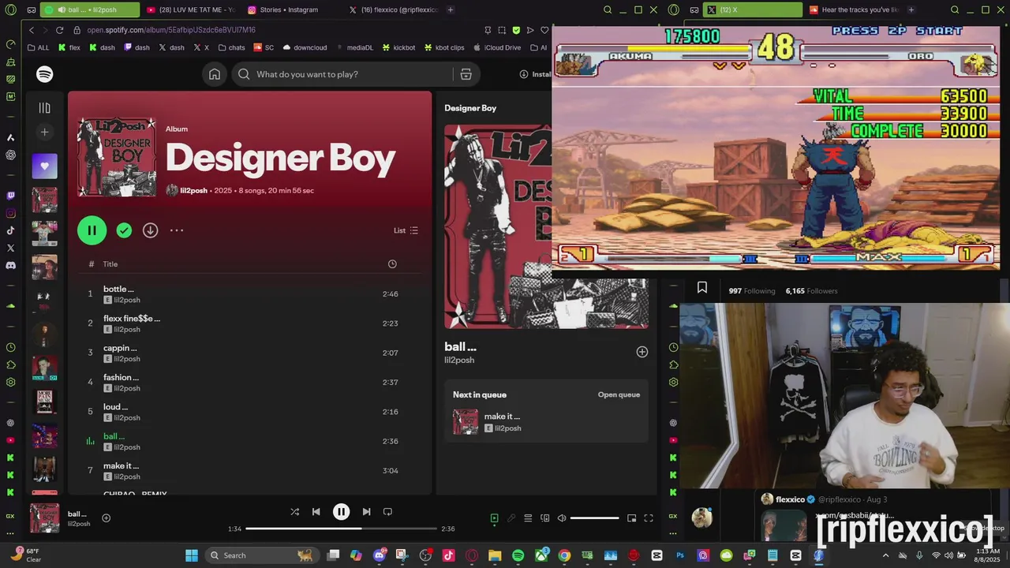Open more options for the album
1010x568 pixels.
click(177, 230)
